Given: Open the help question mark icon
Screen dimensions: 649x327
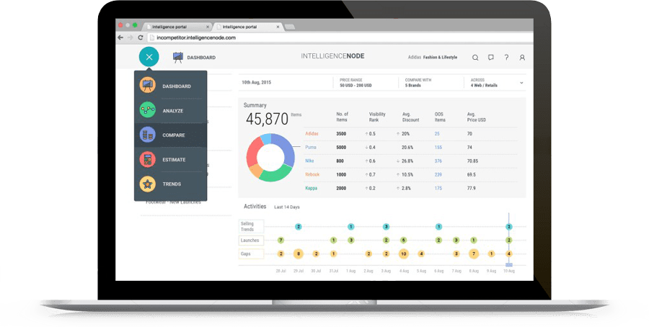Looking at the screenshot, I should point(506,58).
